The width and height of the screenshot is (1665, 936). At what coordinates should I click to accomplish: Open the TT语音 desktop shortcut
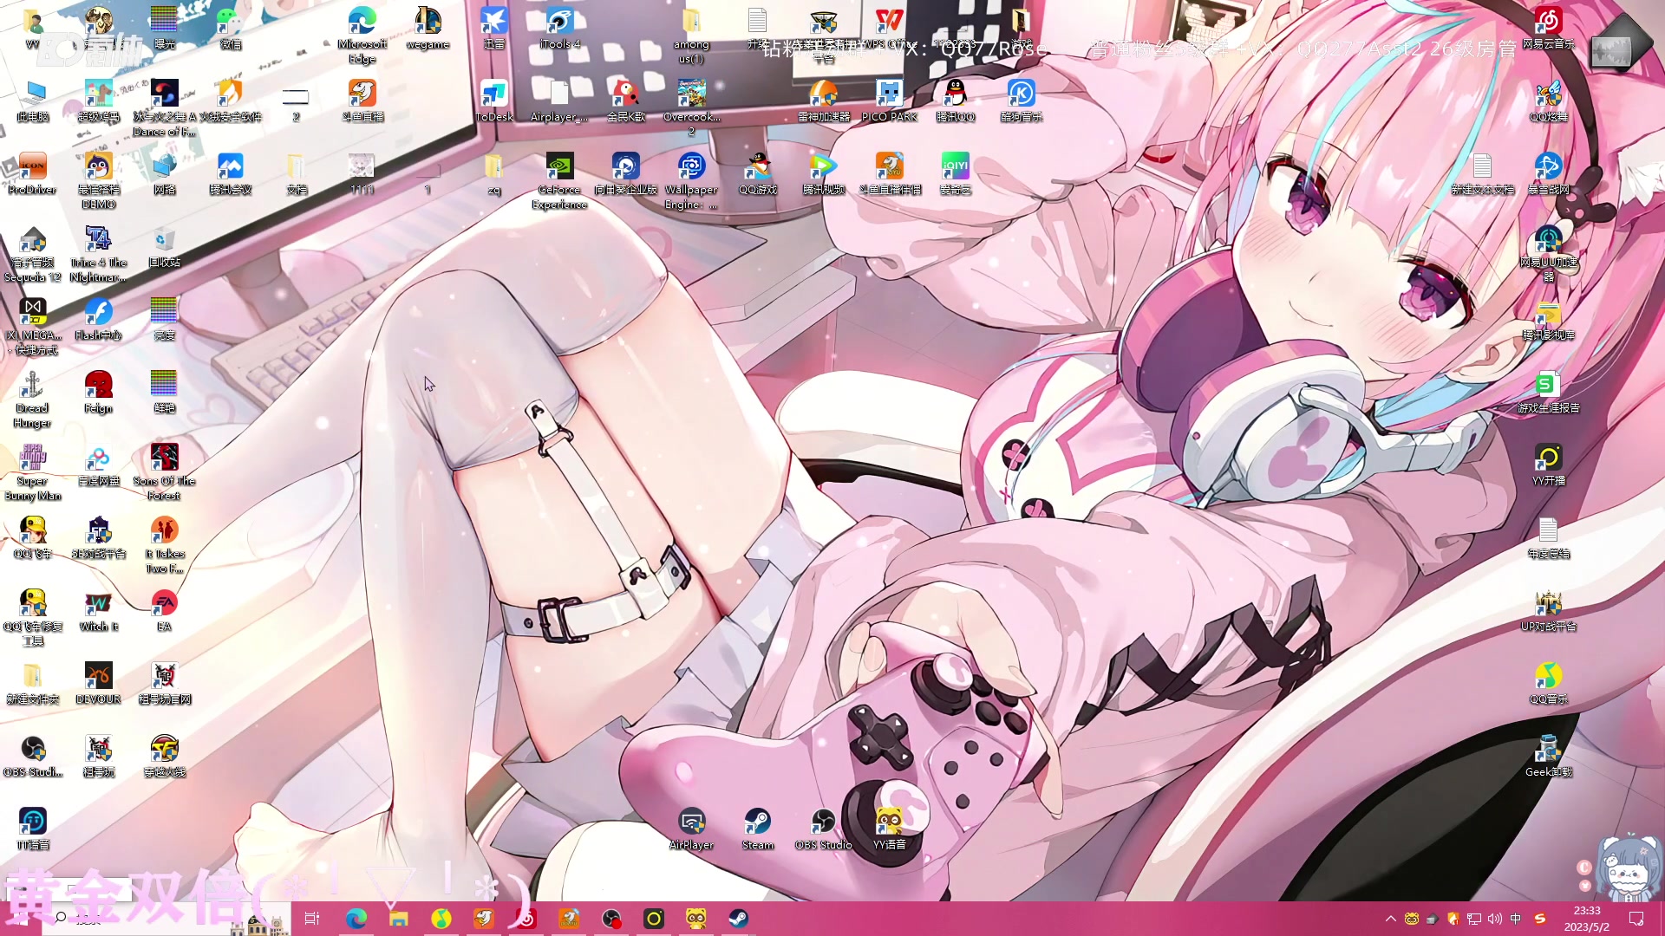[x=32, y=829]
